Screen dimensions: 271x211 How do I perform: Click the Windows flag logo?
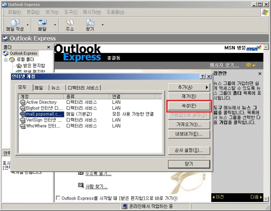(x=265, y=13)
